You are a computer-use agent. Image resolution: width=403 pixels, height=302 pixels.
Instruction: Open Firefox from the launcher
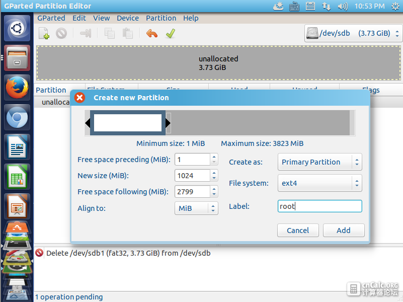click(x=17, y=88)
